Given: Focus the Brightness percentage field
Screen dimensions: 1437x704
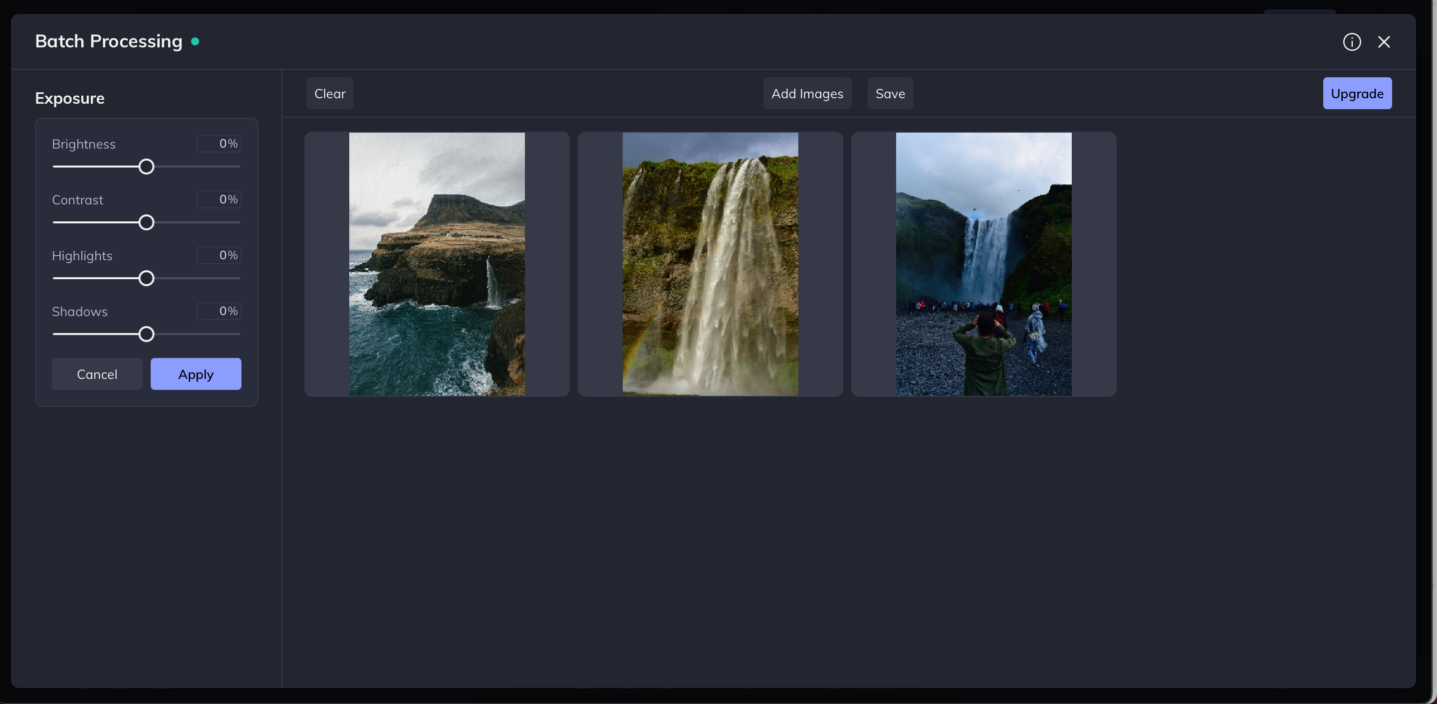Looking at the screenshot, I should [219, 144].
